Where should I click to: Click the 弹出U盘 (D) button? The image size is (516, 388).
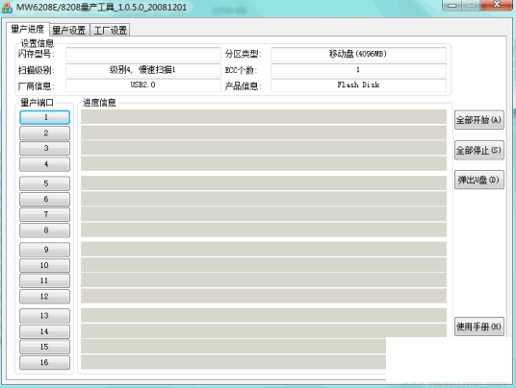pyautogui.click(x=478, y=180)
